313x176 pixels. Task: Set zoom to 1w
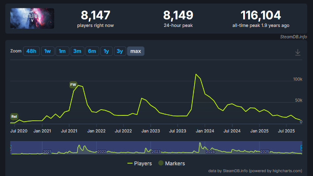[47, 51]
